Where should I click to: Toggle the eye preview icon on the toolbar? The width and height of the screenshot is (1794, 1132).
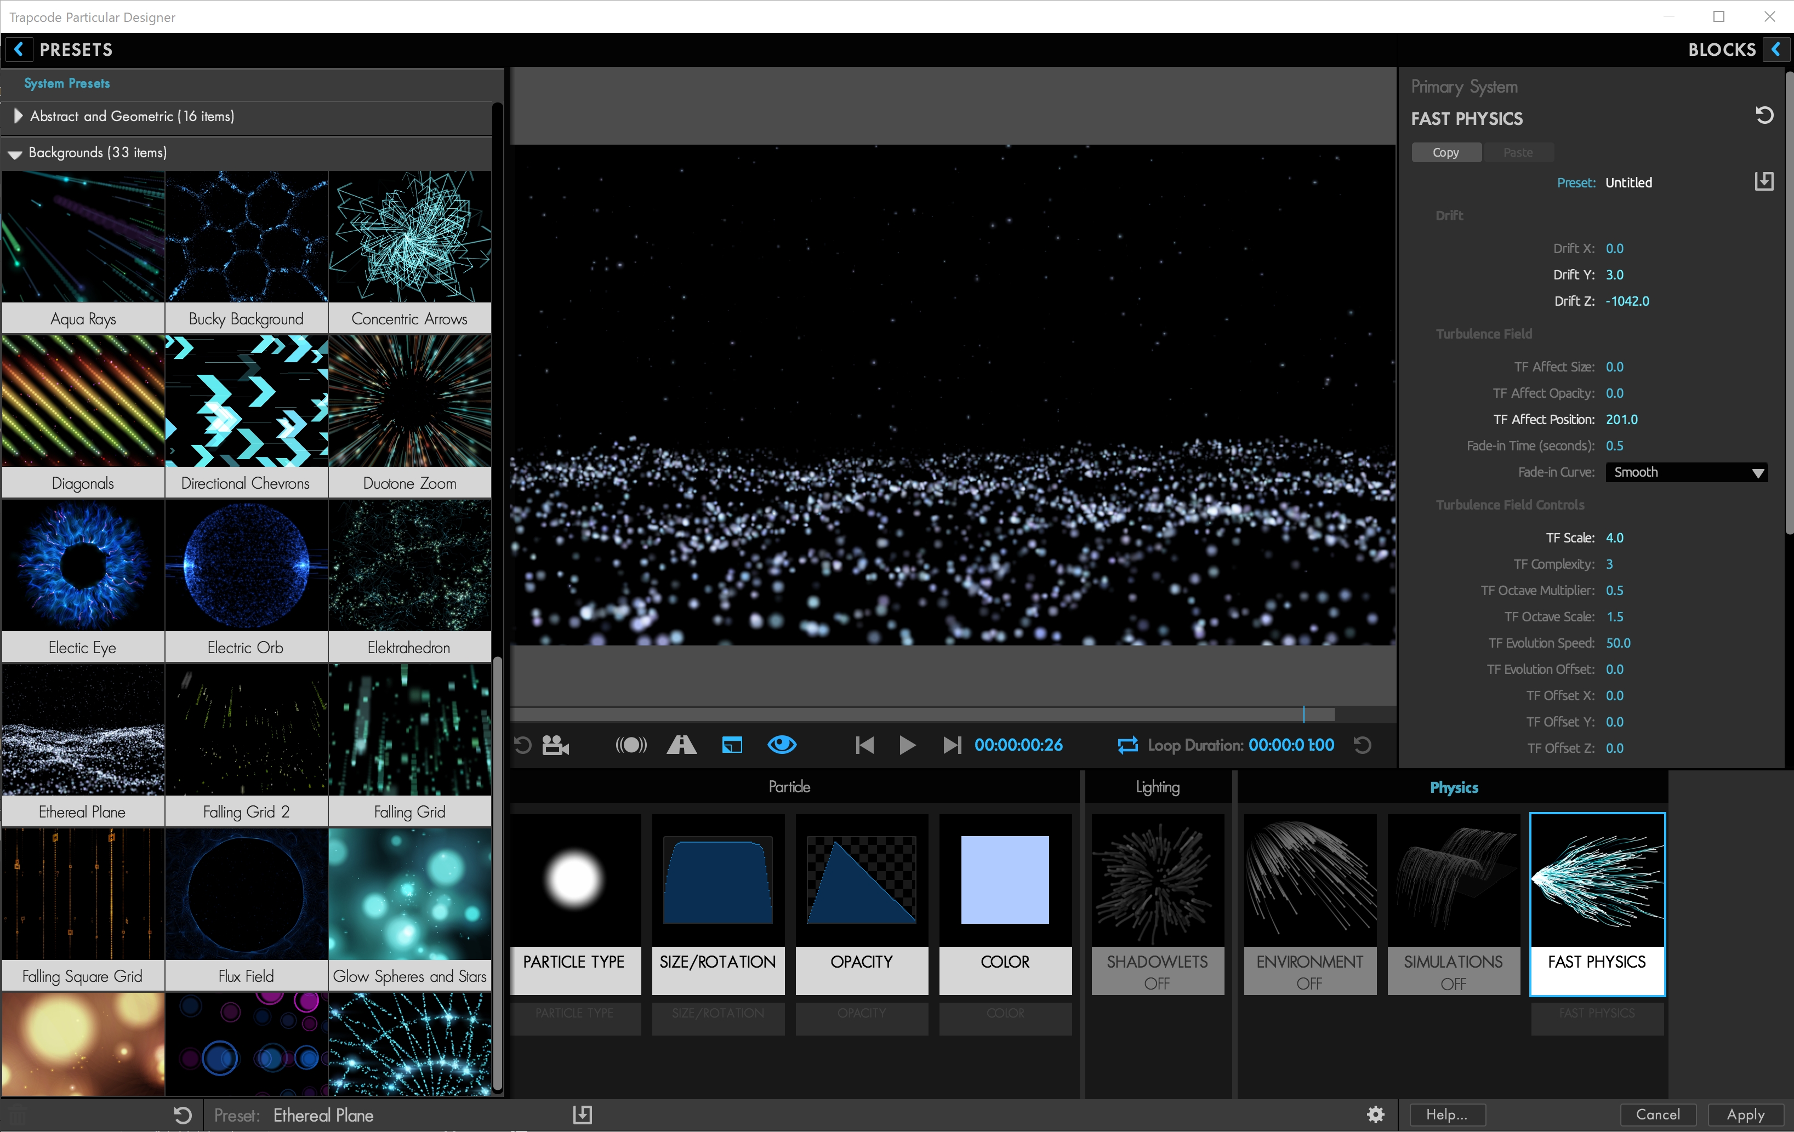tap(782, 745)
